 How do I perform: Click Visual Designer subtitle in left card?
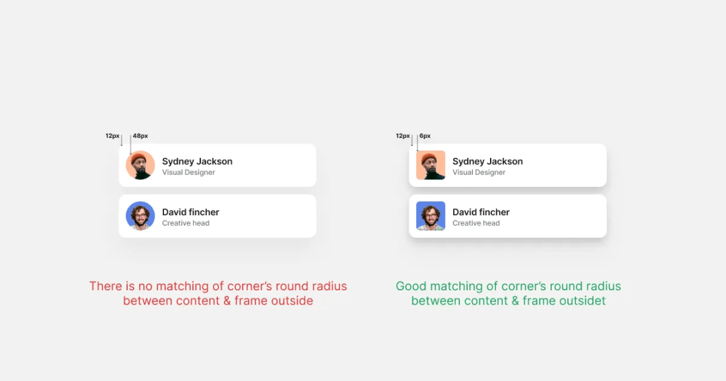188,172
